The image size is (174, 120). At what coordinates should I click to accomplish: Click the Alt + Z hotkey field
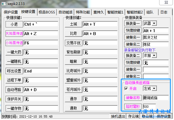[x=41, y=34]
